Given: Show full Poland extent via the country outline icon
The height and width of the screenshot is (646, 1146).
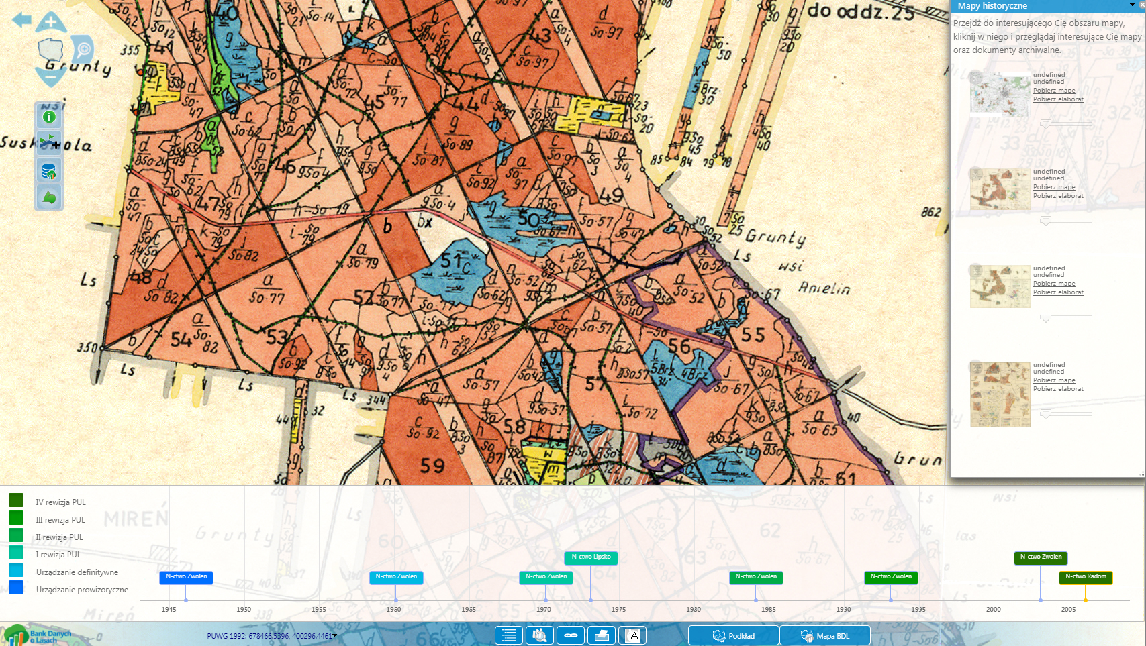Looking at the screenshot, I should tap(51, 50).
